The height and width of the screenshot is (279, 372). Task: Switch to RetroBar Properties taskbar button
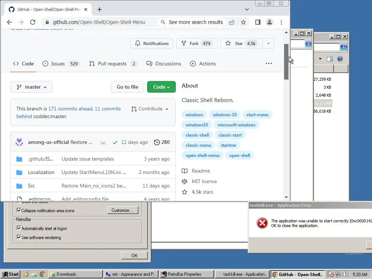point(186,274)
